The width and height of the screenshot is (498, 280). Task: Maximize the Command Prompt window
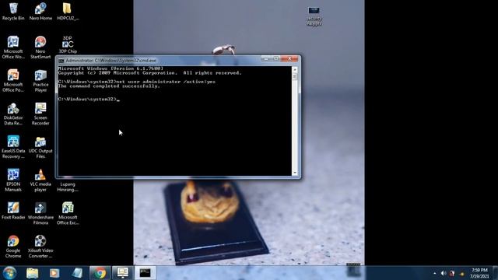click(x=276, y=59)
